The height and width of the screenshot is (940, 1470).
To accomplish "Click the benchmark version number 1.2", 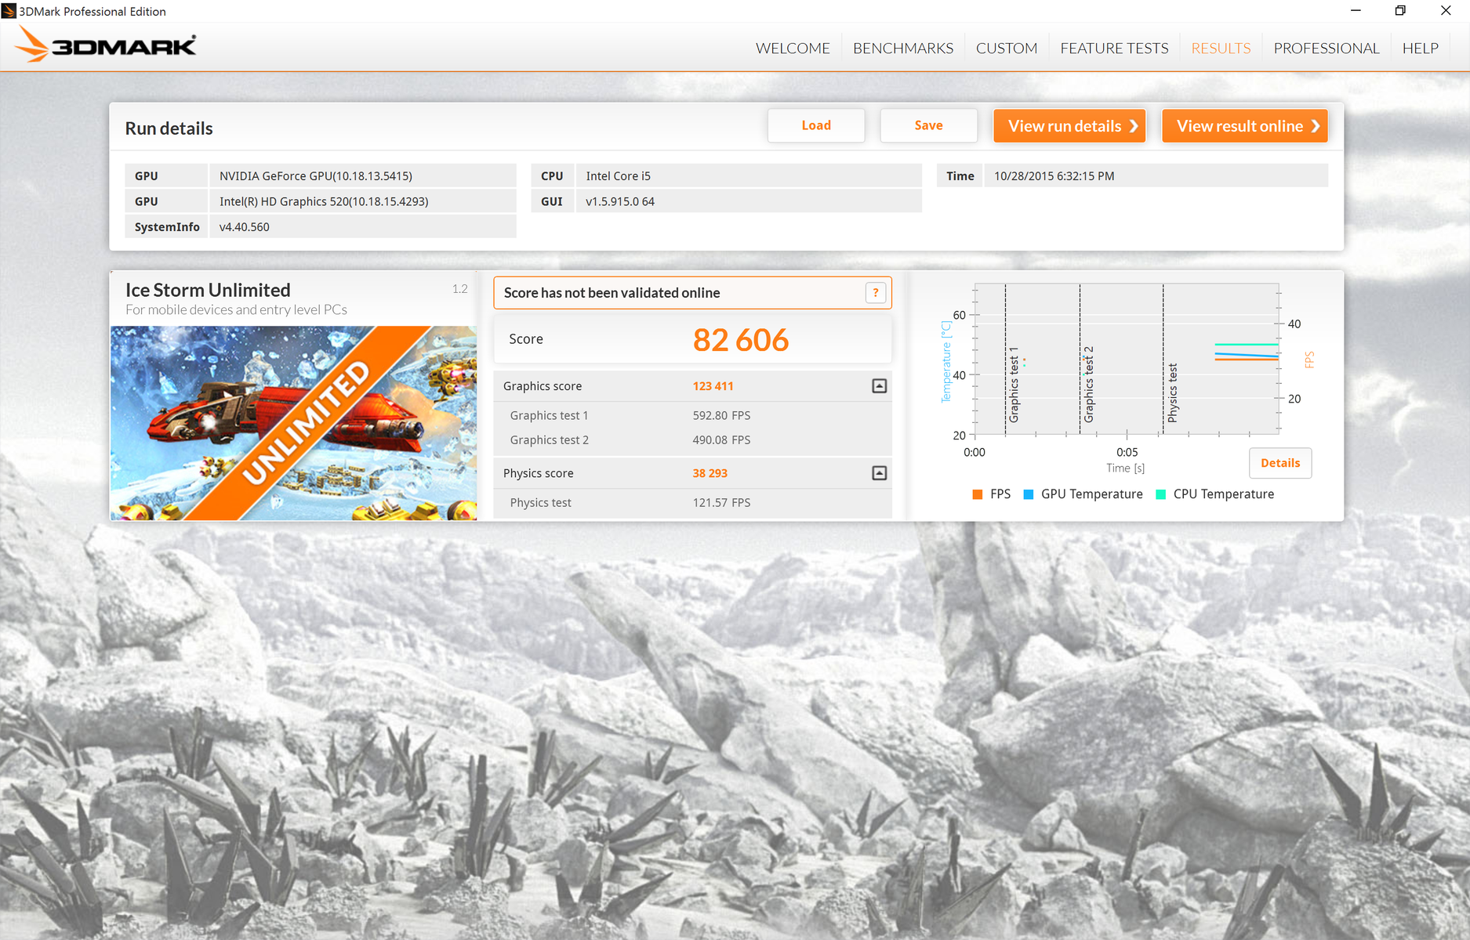I will click(460, 289).
